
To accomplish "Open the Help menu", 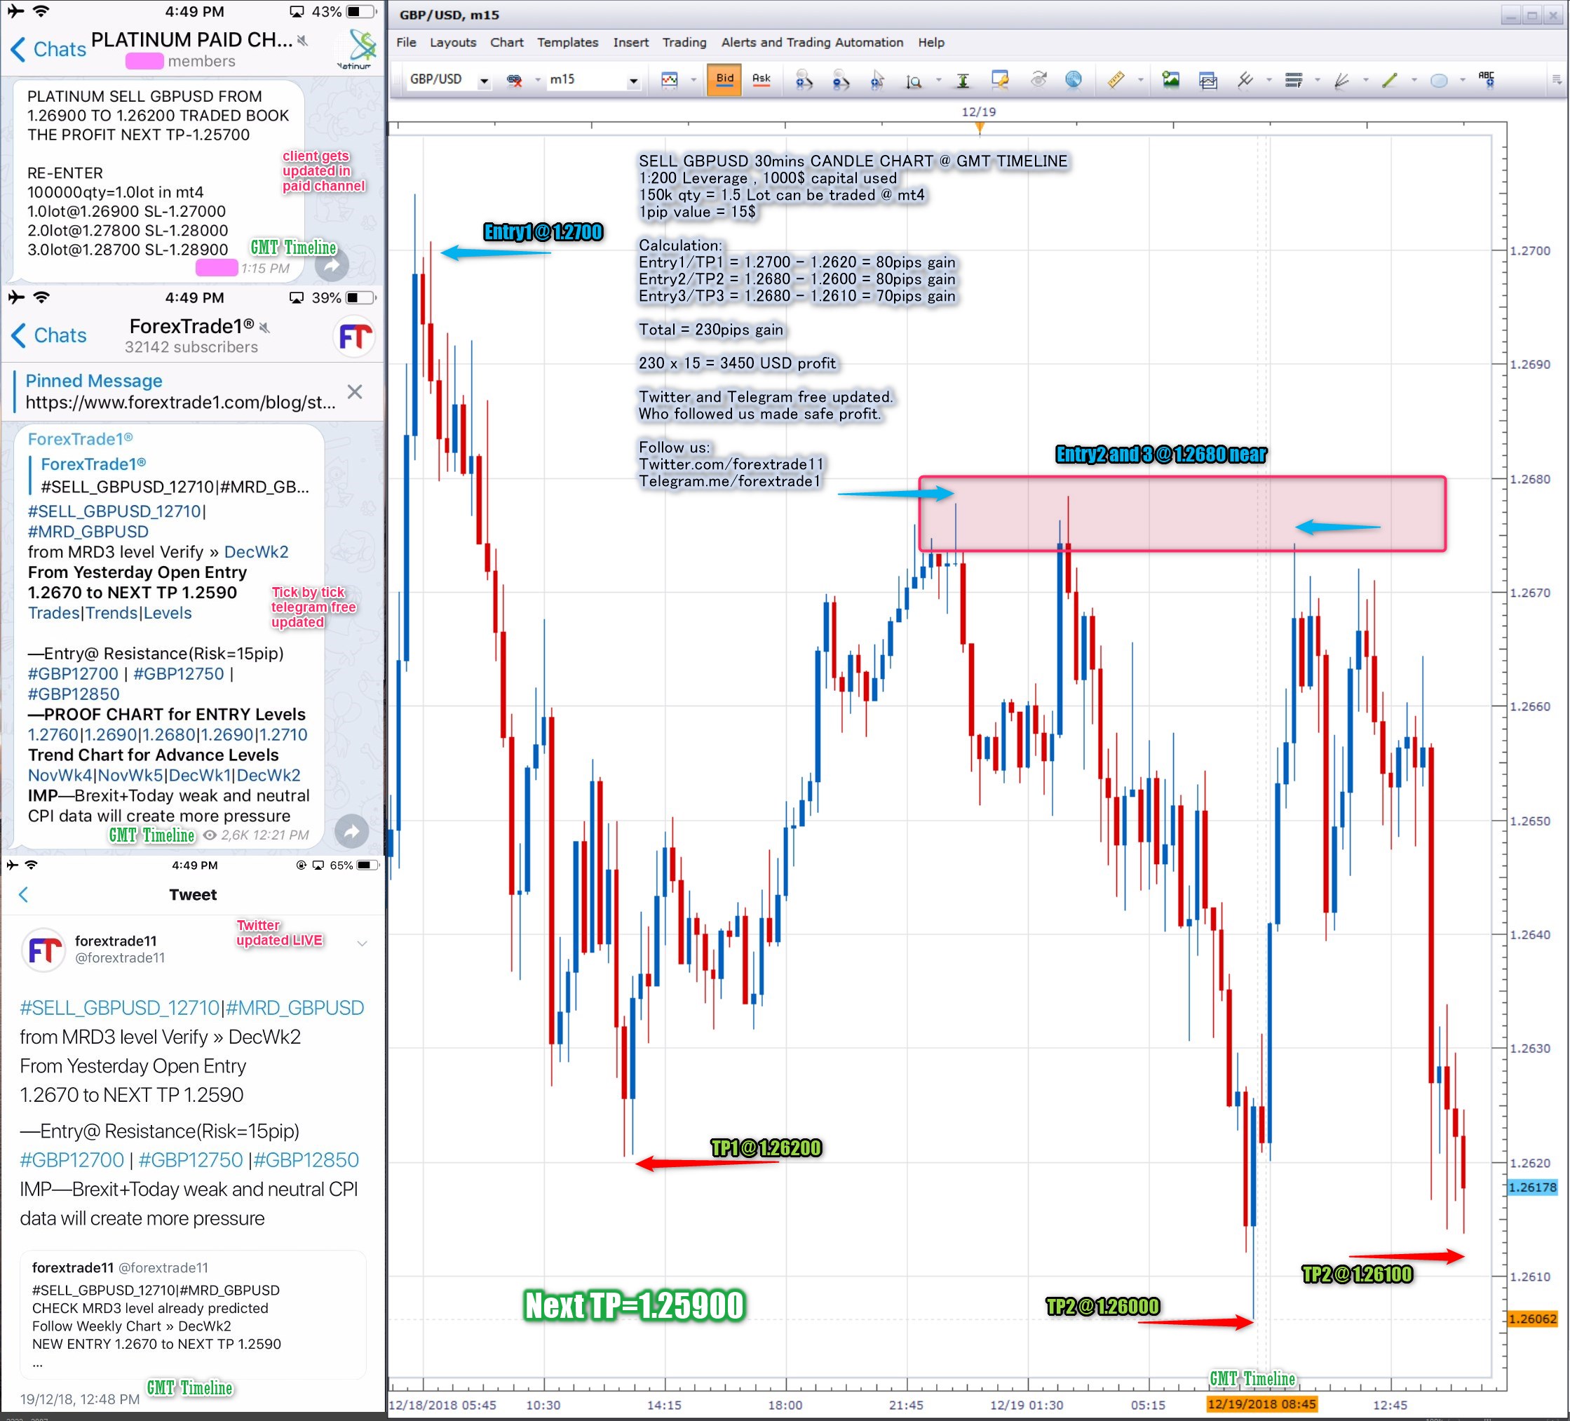I will (x=931, y=42).
